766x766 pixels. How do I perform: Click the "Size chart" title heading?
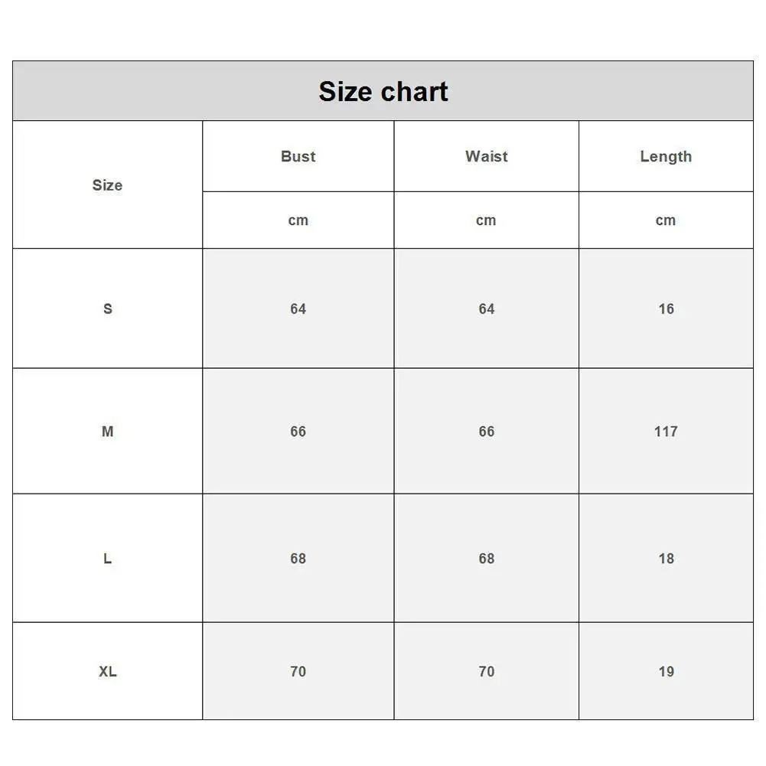[383, 92]
